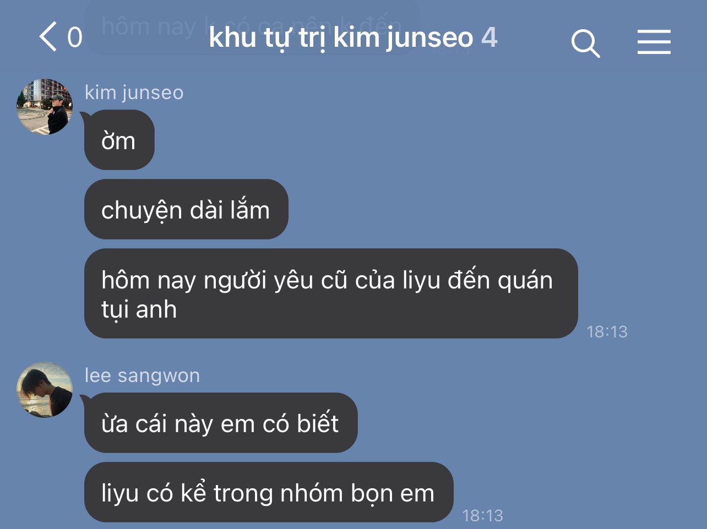The image size is (707, 529).
Task: Click sender name kim junseo
Action: tap(134, 92)
